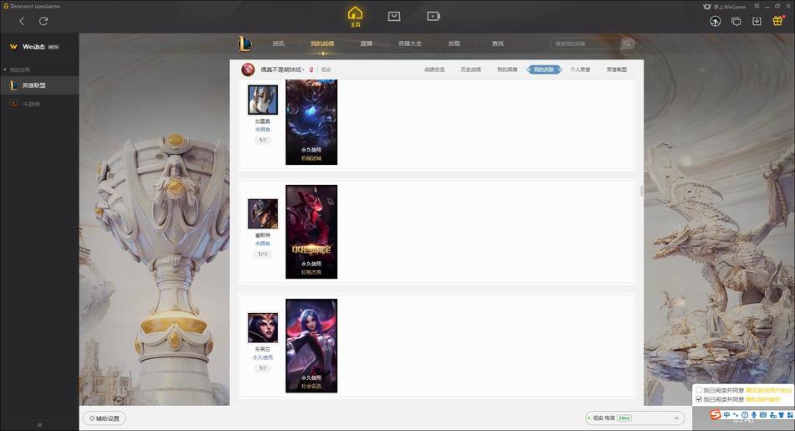Select the highlighted 我的皮肤 sub-tab
795x431 pixels.
(x=544, y=69)
